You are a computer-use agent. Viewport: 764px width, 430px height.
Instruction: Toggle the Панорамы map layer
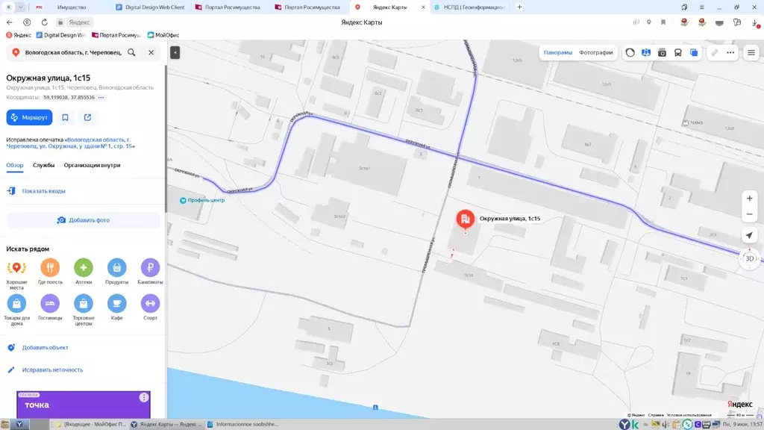[x=558, y=53]
